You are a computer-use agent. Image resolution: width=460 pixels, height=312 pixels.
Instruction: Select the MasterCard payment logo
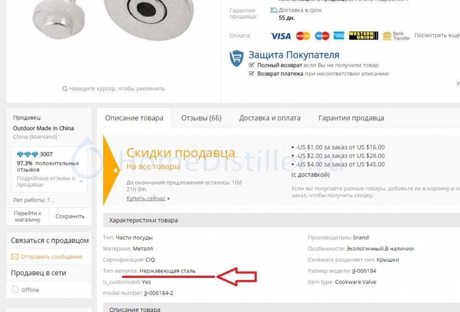click(303, 36)
